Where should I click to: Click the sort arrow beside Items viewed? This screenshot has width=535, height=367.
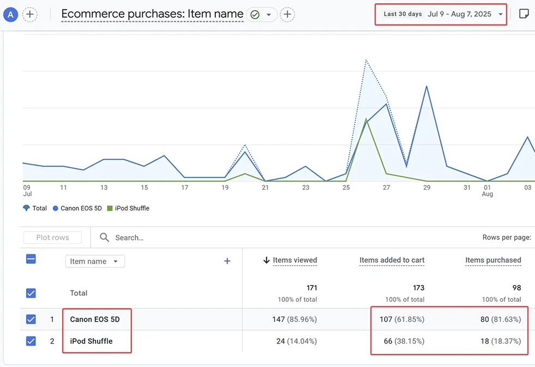tap(266, 260)
